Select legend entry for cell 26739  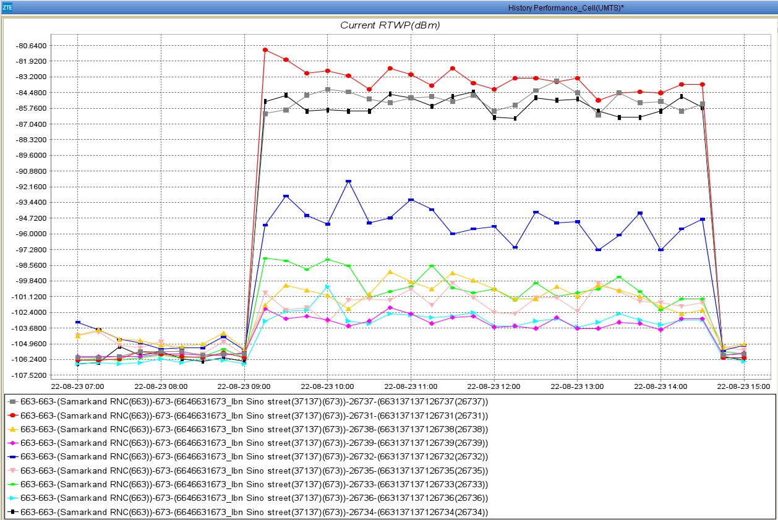pos(248,443)
